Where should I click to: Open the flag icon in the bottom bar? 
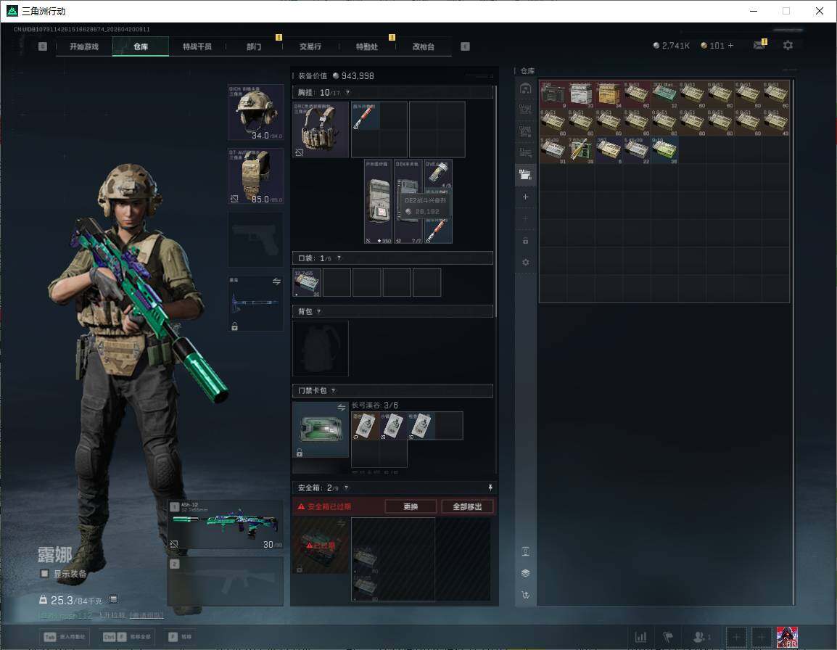tap(668, 637)
